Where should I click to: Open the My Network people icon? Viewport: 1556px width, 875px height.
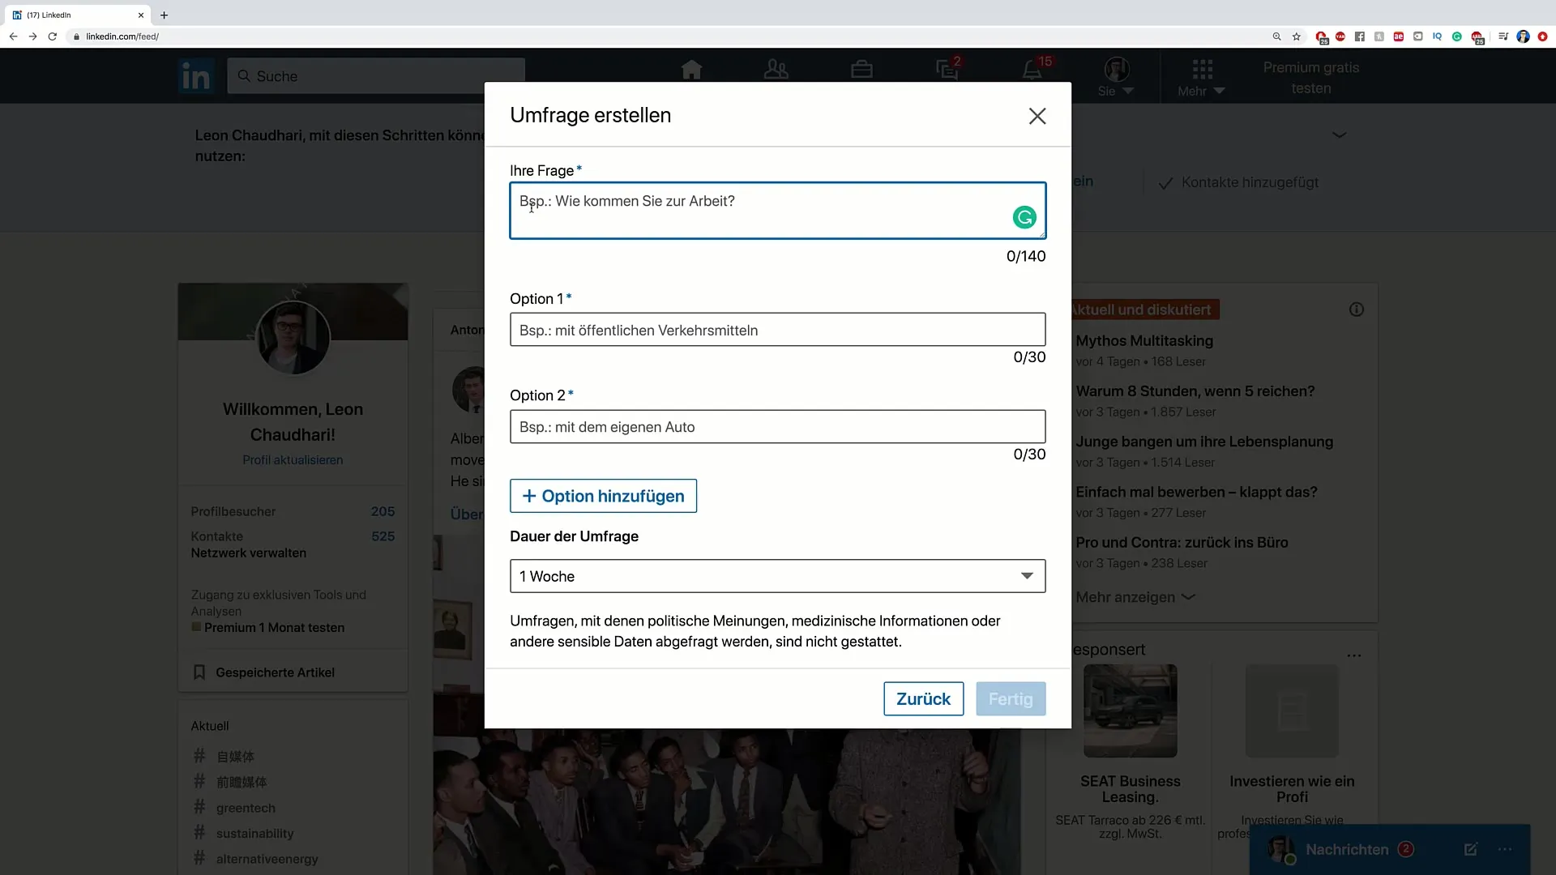point(776,70)
